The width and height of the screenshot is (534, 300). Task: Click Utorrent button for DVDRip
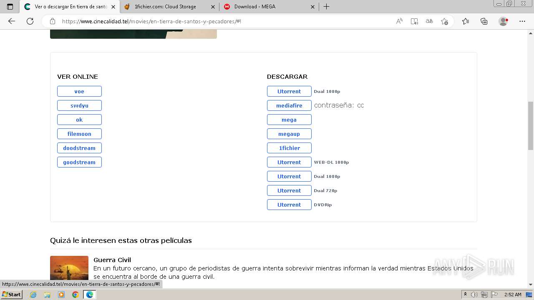tap(289, 205)
